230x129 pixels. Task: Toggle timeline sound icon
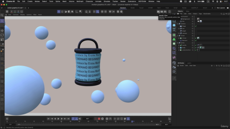click(x=80, y=119)
